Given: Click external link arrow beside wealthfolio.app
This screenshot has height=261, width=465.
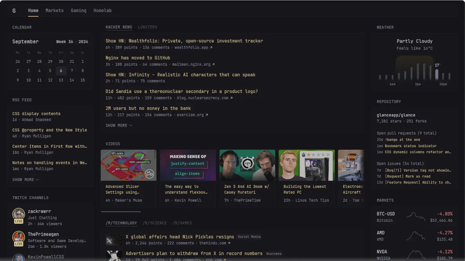Looking at the screenshot, I should click(x=211, y=47).
